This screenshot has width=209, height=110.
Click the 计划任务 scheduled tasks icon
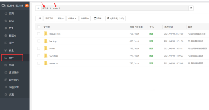click(6, 73)
